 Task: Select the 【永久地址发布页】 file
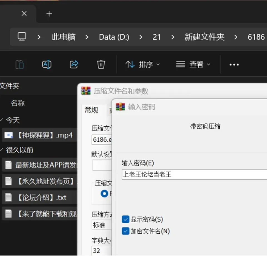(x=39, y=181)
